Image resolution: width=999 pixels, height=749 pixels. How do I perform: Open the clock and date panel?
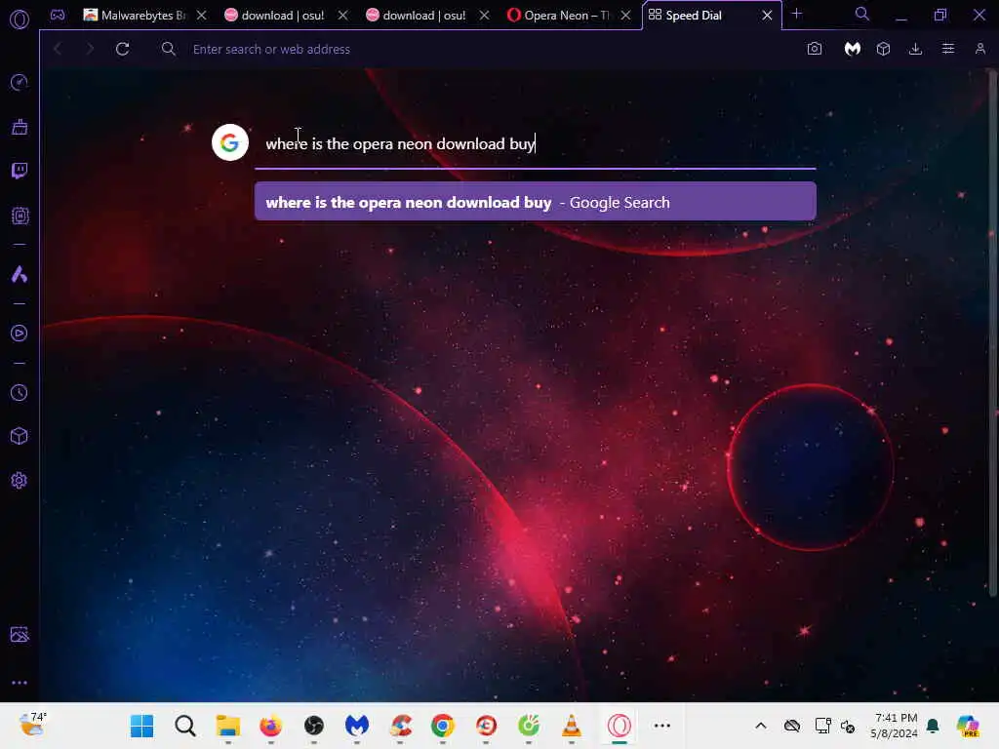[x=895, y=726]
